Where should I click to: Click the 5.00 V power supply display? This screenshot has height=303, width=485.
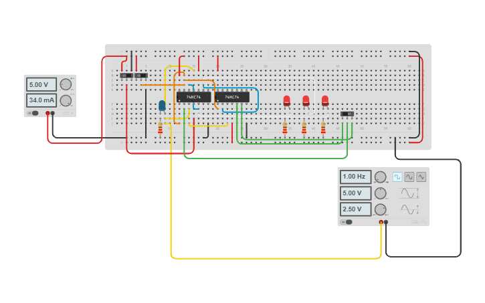[41, 84]
